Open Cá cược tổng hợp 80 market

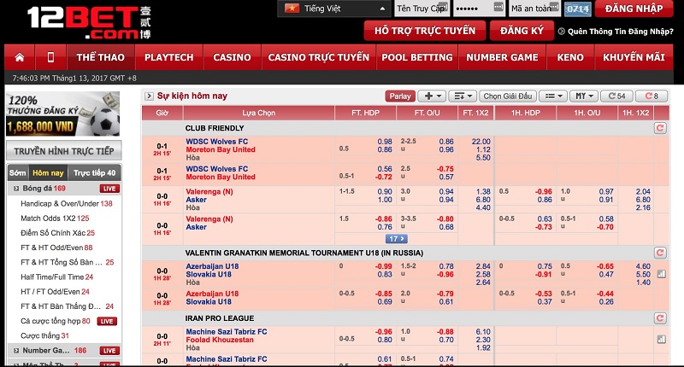pos(56,321)
